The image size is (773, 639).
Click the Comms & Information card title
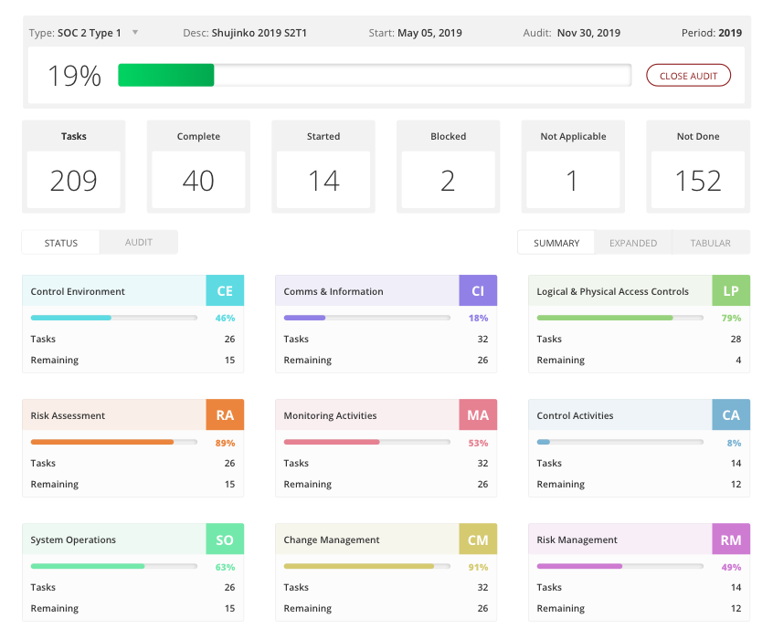[x=334, y=291]
